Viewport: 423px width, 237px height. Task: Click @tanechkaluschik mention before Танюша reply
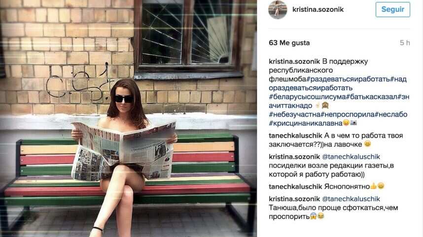tap(351, 199)
